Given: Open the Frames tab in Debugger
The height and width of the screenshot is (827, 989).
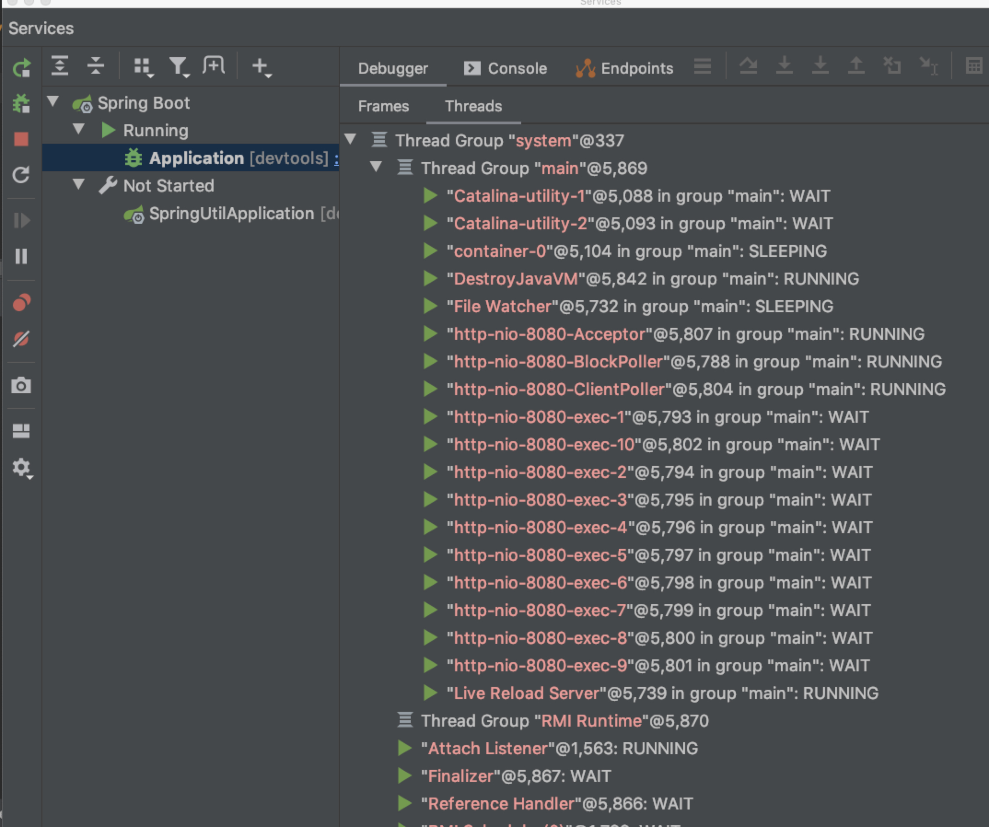Looking at the screenshot, I should pyautogui.click(x=383, y=106).
